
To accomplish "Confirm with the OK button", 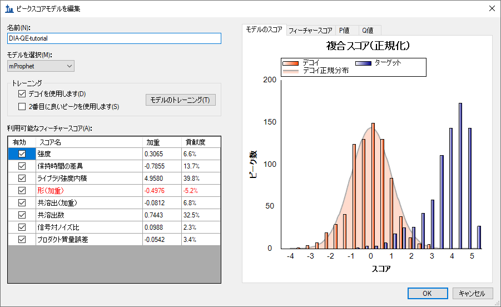I will tap(427, 293).
